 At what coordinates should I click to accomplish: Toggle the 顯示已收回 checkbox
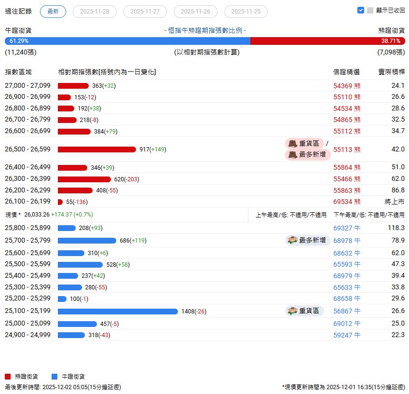[x=361, y=10]
